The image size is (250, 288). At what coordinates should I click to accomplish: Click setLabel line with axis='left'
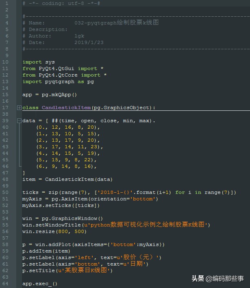click(92, 257)
